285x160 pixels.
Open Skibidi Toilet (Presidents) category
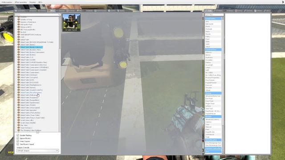click(x=29, y=98)
